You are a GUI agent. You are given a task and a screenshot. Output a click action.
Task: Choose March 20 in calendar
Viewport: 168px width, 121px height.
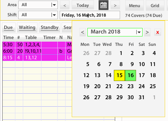coord(97,87)
